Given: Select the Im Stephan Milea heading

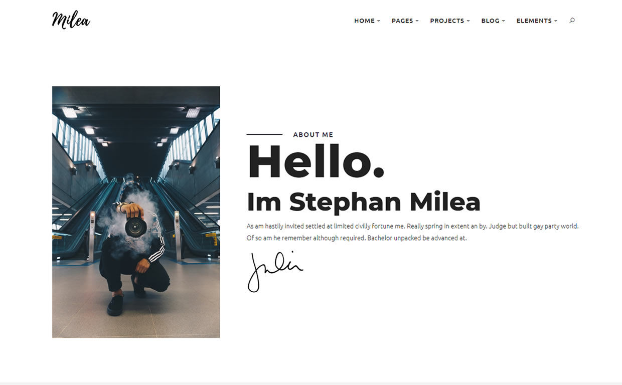Looking at the screenshot, I should [364, 202].
